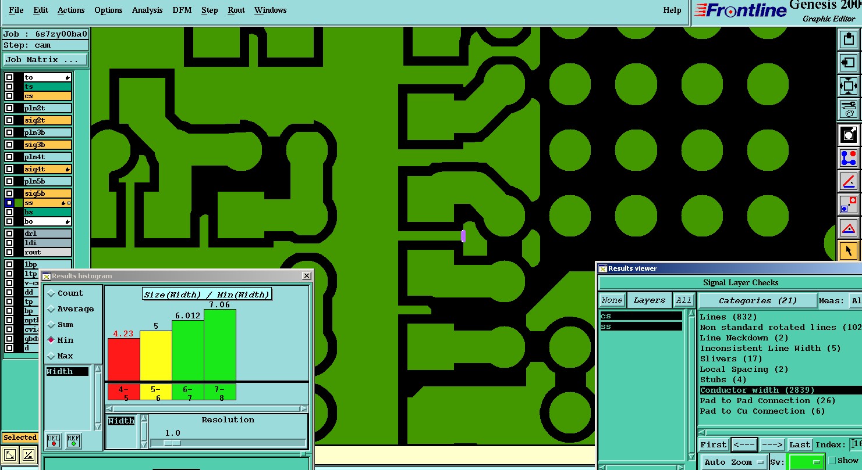Toggle display box for layer pln2t
Image resolution: width=862 pixels, height=470 pixels.
point(9,108)
